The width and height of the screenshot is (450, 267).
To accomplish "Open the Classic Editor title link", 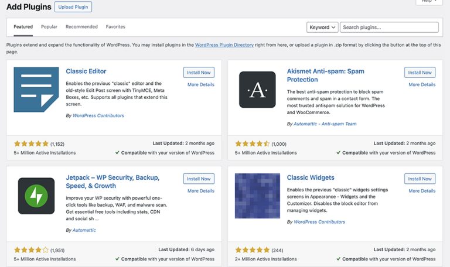I will (86, 71).
